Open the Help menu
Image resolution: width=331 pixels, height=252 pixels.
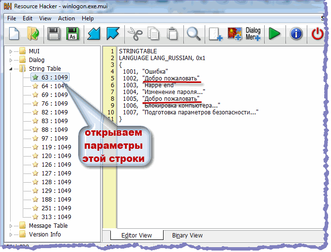pos(88,18)
